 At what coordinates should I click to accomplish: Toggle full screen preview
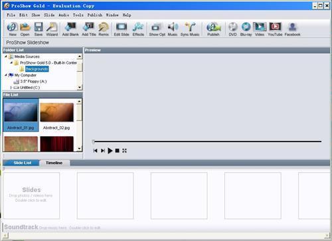coord(124,151)
